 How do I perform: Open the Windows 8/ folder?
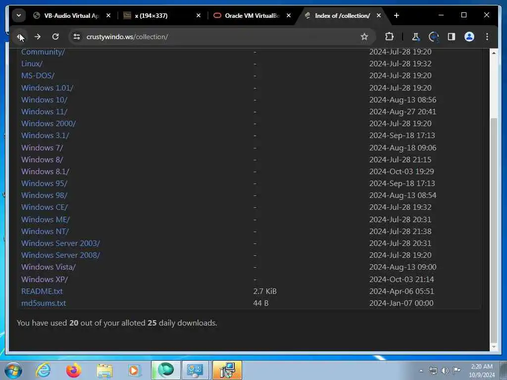[42, 160]
